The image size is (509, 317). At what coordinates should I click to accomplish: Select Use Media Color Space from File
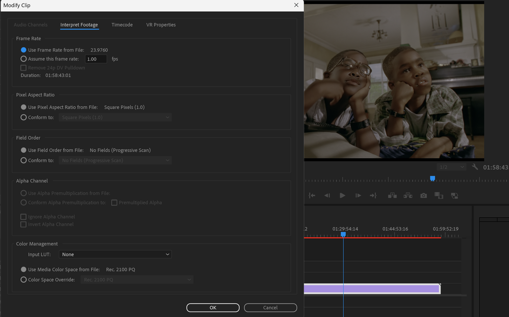pos(23,269)
